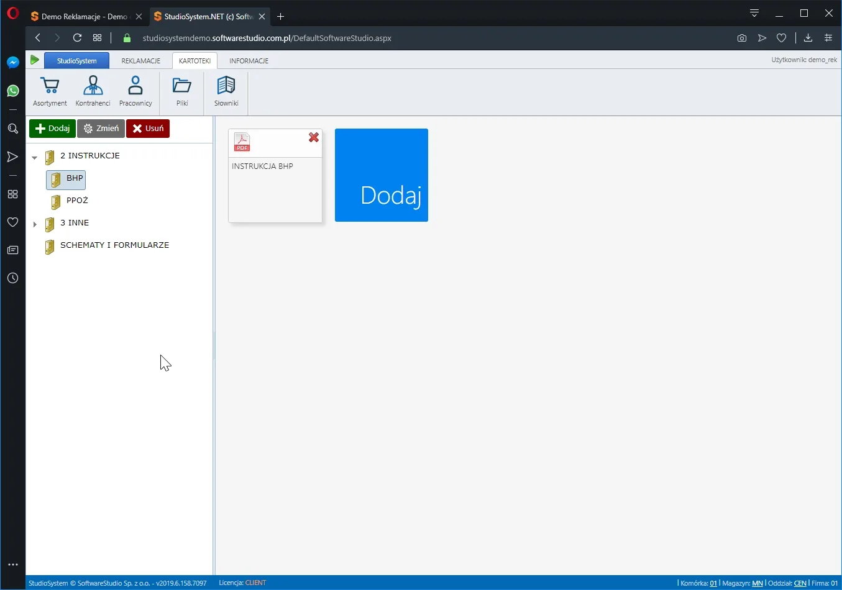The width and height of the screenshot is (842, 590).
Task: Open a new browser tab
Action: coord(280,17)
